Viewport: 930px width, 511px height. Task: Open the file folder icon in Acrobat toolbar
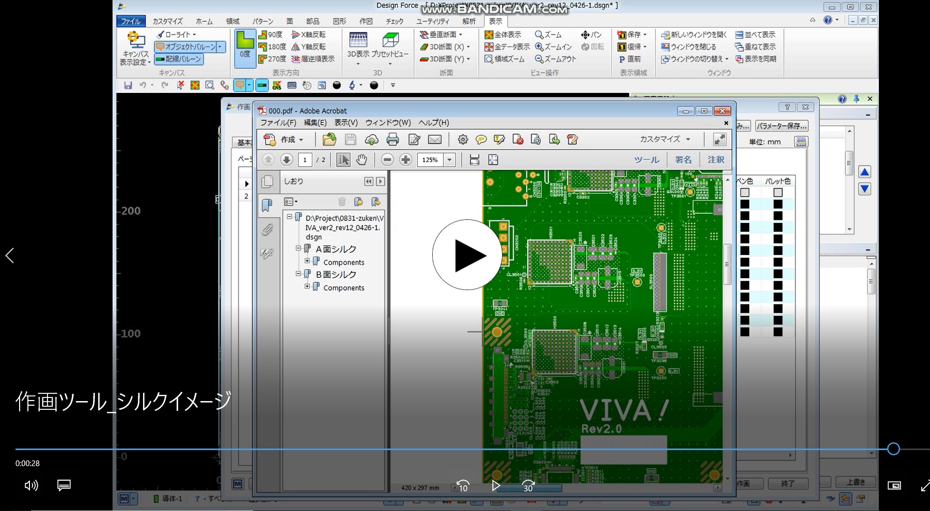(329, 139)
